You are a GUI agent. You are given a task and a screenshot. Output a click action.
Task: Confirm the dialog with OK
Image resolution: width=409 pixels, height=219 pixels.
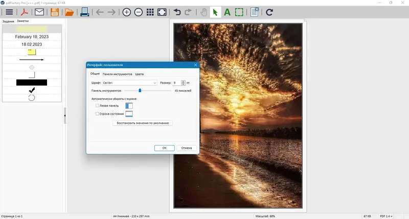click(164, 148)
